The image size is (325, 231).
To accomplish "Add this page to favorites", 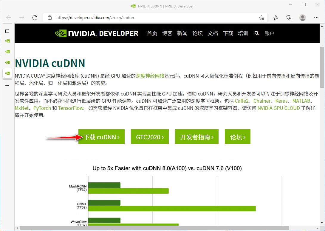I will click(x=261, y=18).
